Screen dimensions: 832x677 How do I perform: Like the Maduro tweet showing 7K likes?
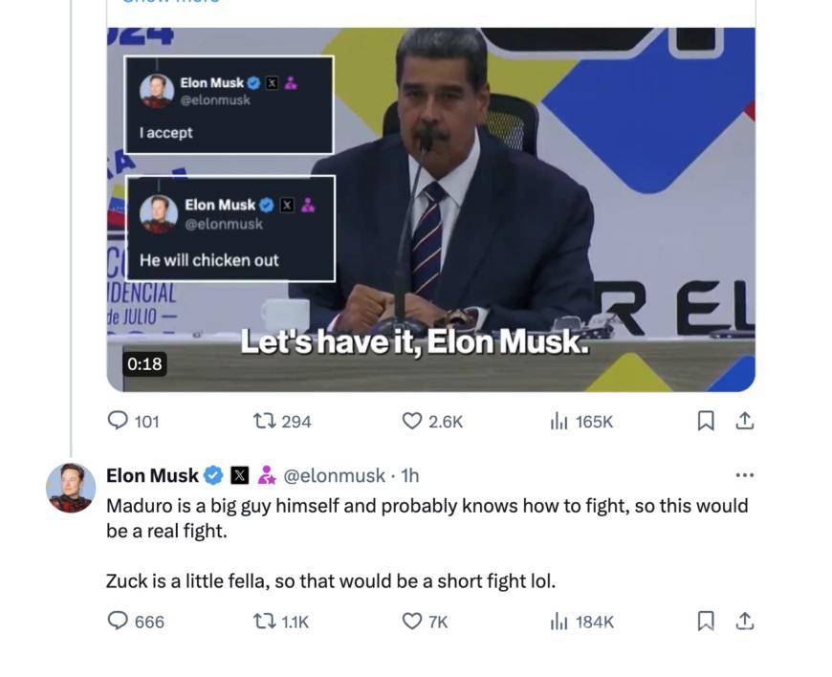click(x=412, y=622)
